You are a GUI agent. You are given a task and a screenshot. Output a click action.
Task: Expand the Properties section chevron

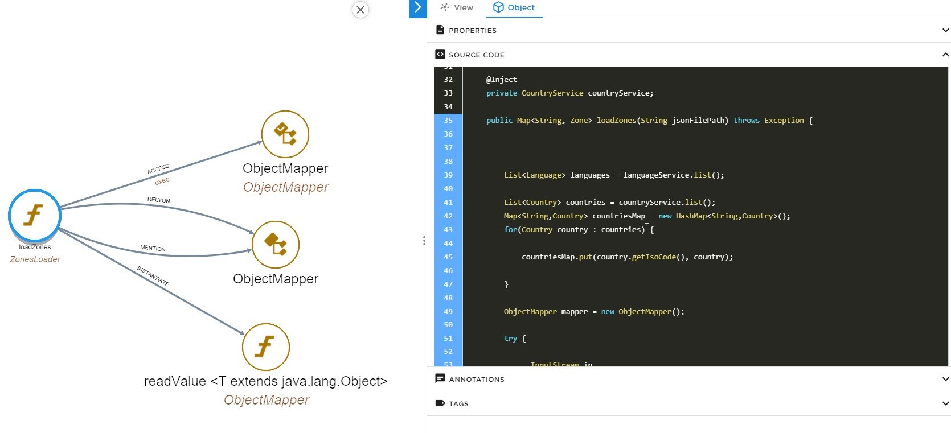click(945, 30)
